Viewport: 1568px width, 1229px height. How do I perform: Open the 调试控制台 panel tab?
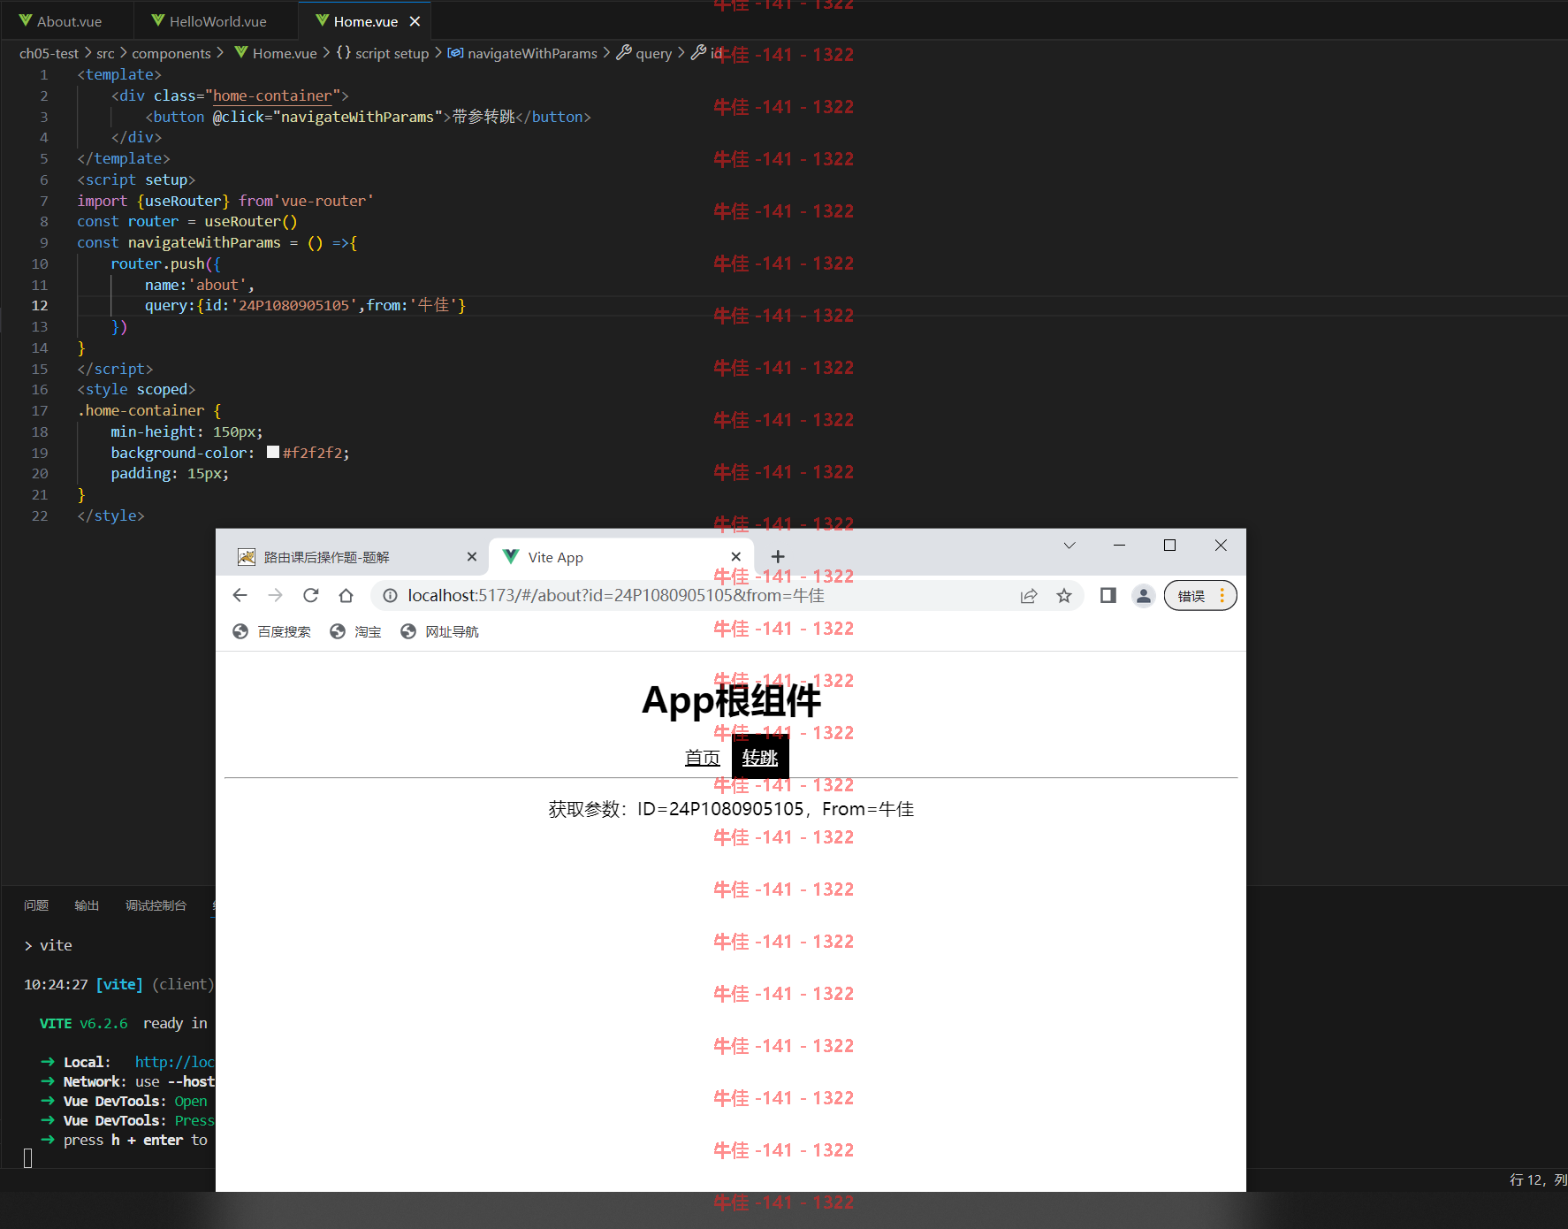pyautogui.click(x=156, y=905)
